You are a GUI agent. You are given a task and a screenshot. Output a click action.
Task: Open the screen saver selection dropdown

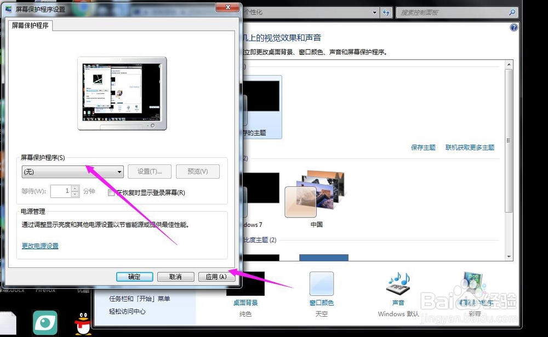pyautogui.click(x=72, y=172)
